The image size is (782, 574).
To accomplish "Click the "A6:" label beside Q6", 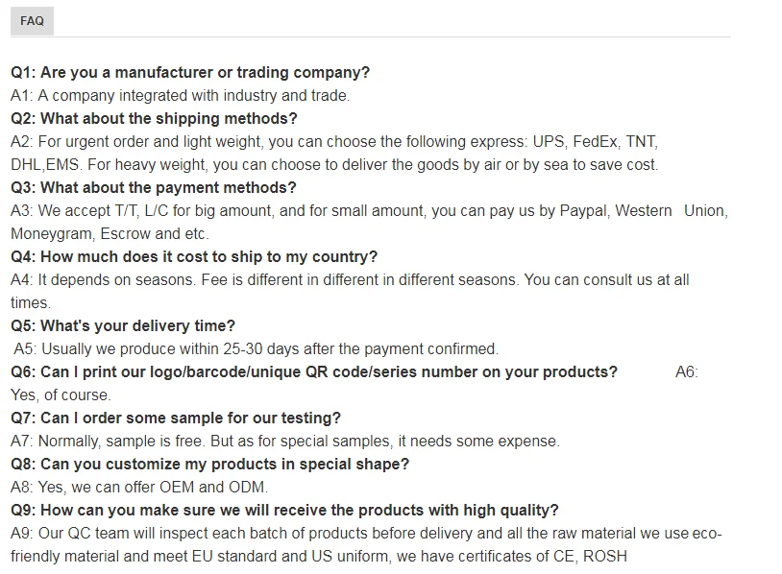I will 687,371.
